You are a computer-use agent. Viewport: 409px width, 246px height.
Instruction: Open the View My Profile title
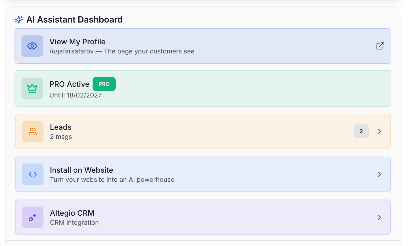[x=77, y=42]
